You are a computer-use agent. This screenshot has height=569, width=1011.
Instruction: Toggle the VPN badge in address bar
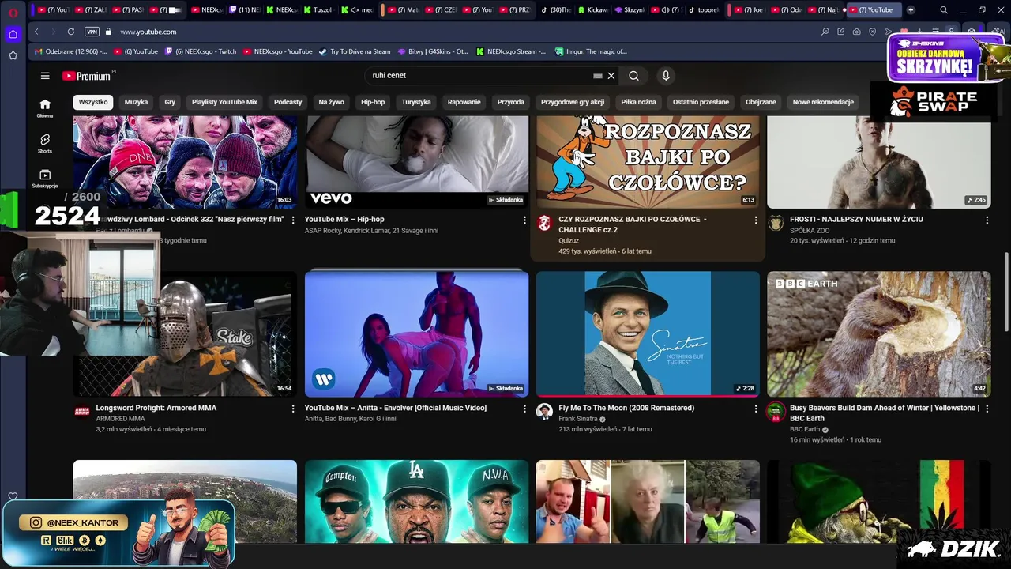click(x=92, y=32)
